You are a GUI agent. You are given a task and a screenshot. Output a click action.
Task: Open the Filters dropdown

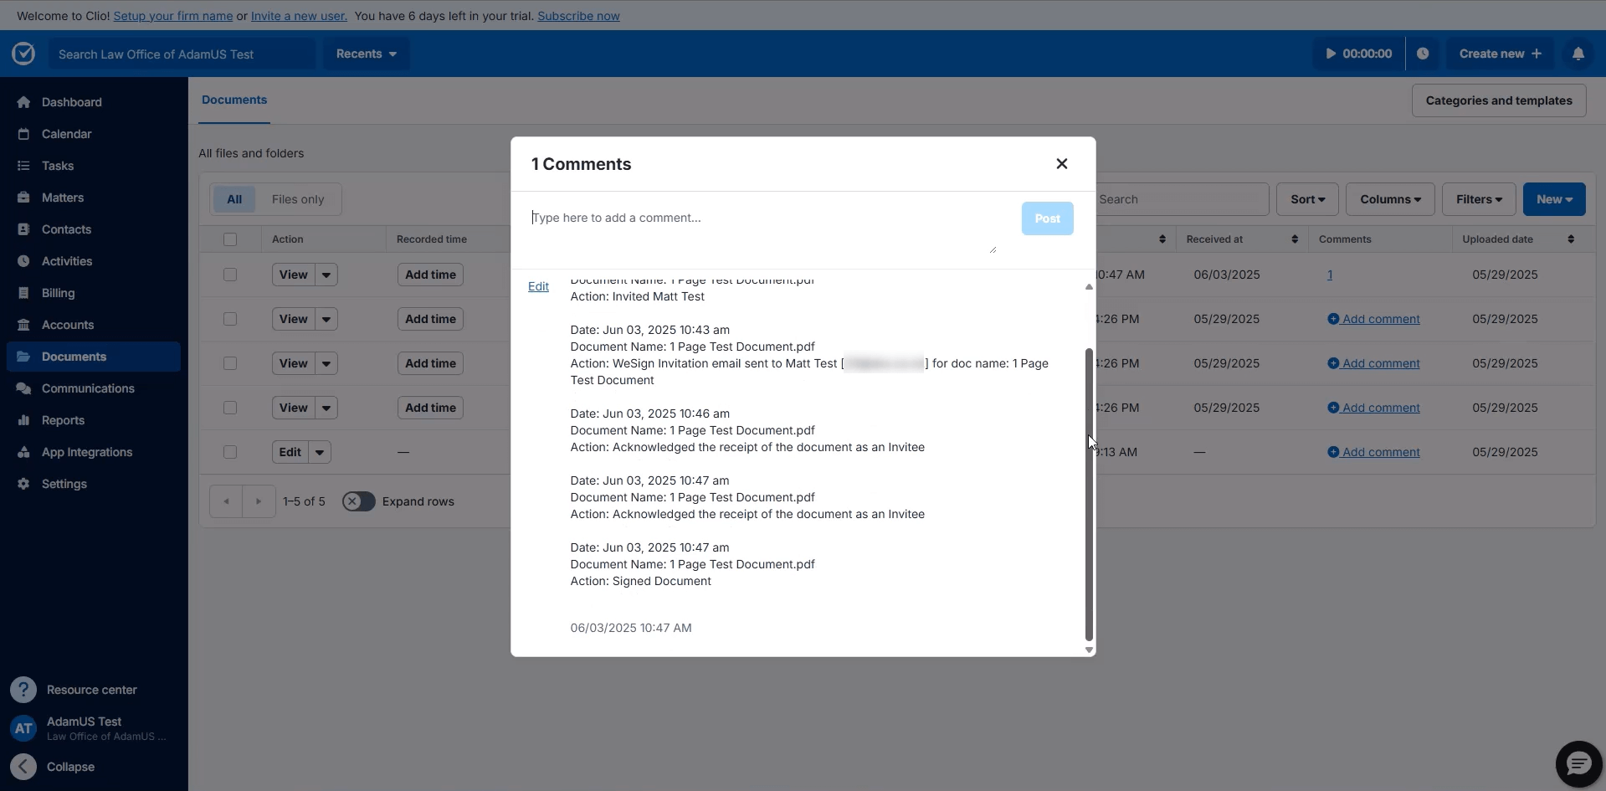[1478, 199]
